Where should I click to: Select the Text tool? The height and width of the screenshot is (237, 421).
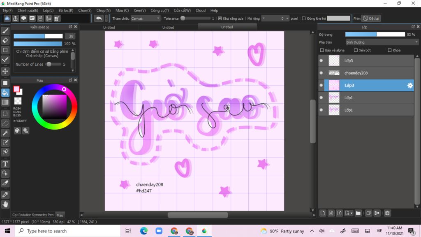coord(5,164)
